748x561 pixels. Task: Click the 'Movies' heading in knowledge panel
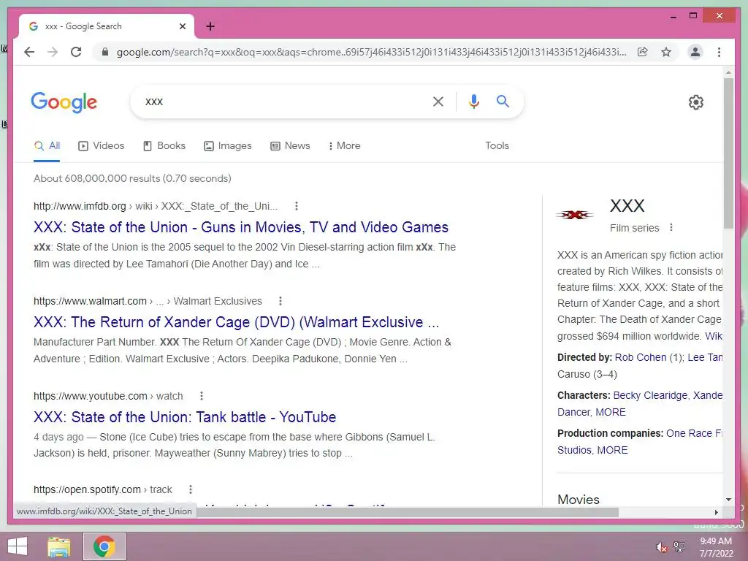(x=579, y=500)
